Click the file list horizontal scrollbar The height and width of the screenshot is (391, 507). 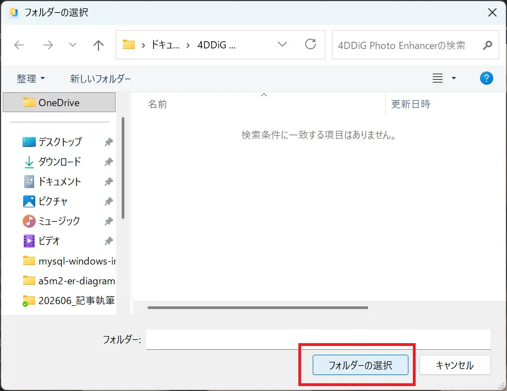point(258,307)
